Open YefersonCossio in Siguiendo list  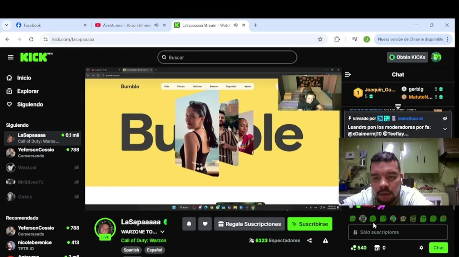point(43,153)
